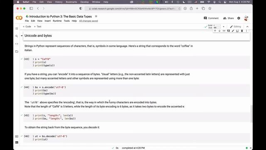Collapse the Colab header with chevron

tap(247, 27)
